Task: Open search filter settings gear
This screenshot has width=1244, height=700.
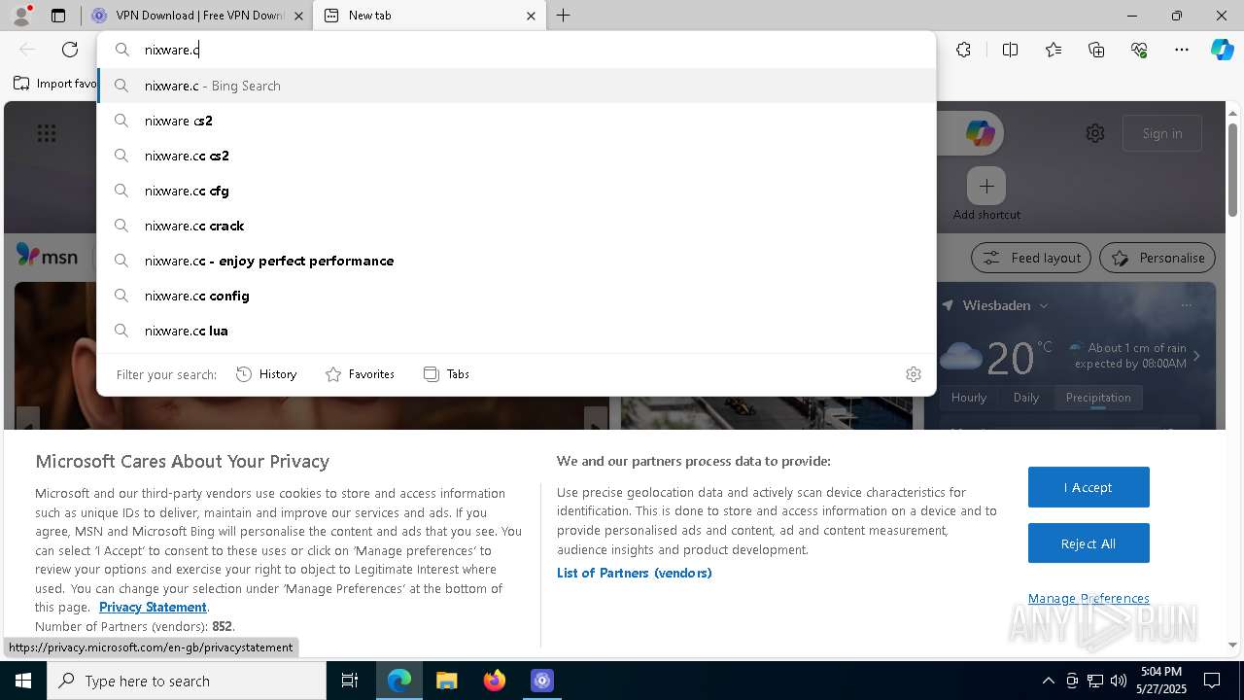Action: [914, 374]
